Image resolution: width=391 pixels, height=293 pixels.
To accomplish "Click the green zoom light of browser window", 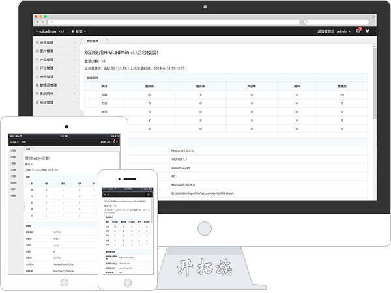I will coord(46,16).
